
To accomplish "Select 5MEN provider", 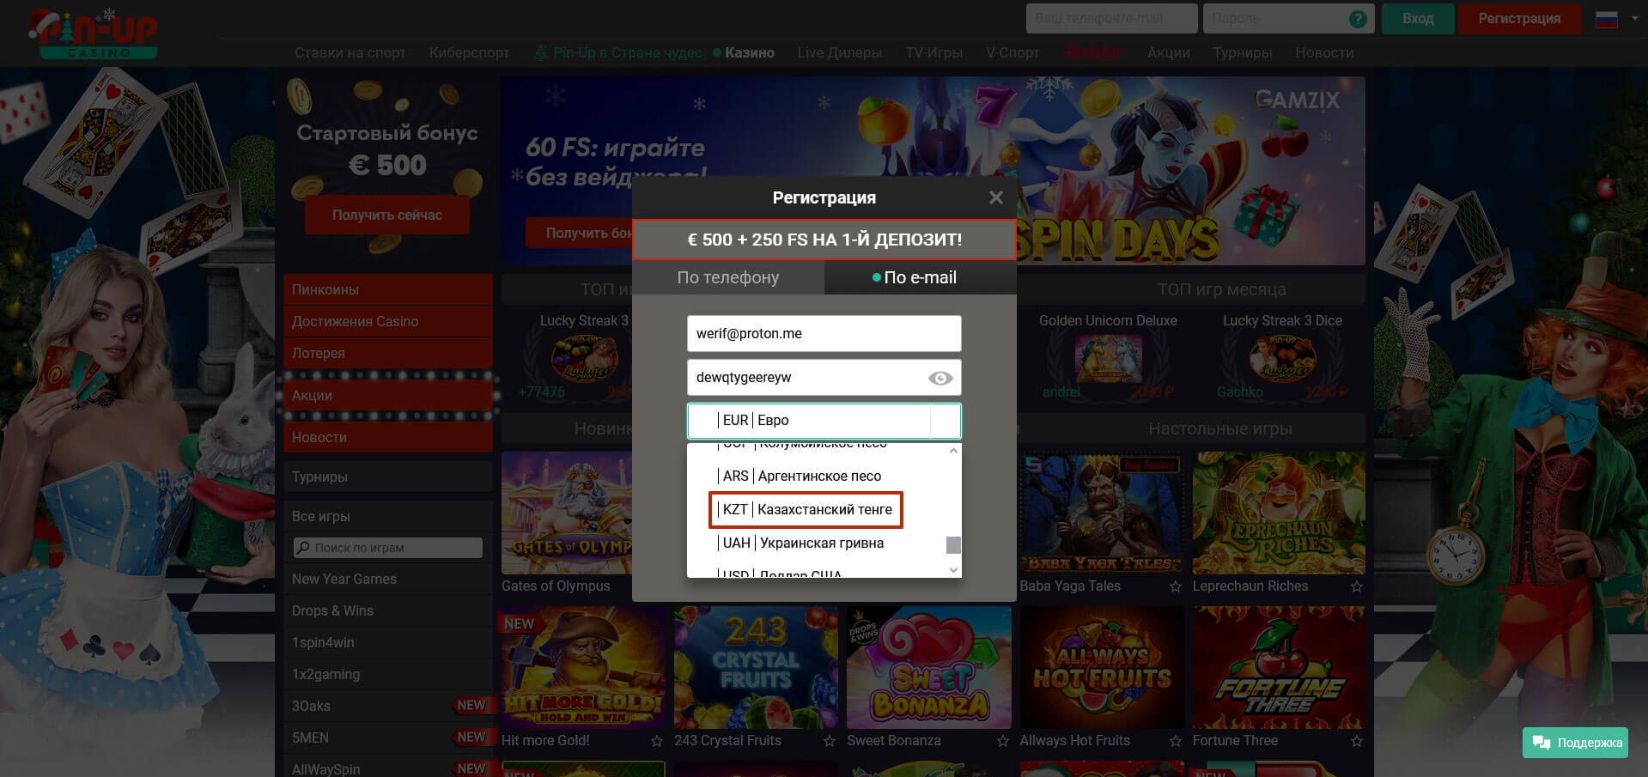I will pyautogui.click(x=388, y=738).
